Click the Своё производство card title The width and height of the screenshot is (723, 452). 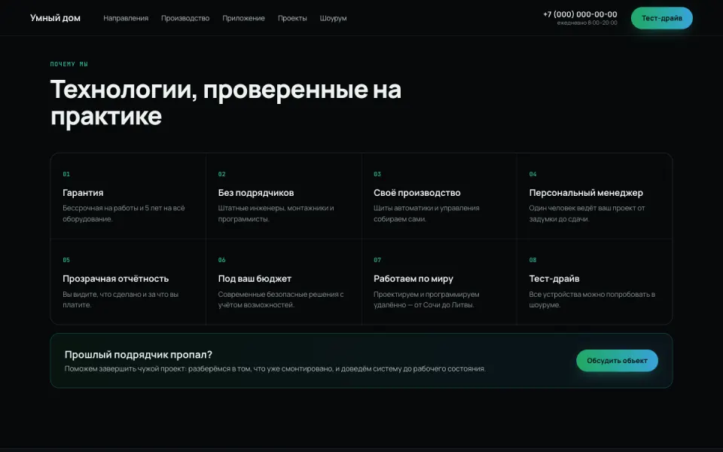(x=416, y=193)
